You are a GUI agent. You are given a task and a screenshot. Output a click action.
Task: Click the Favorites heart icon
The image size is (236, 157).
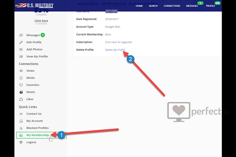tap(21, 85)
